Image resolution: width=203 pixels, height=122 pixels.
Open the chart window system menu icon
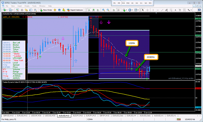click(x=3, y=6)
